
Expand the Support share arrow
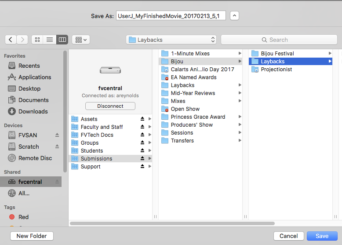tap(150, 166)
